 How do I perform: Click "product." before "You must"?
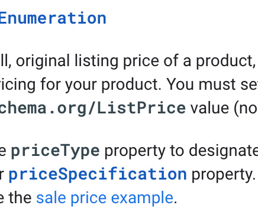[x=132, y=85]
